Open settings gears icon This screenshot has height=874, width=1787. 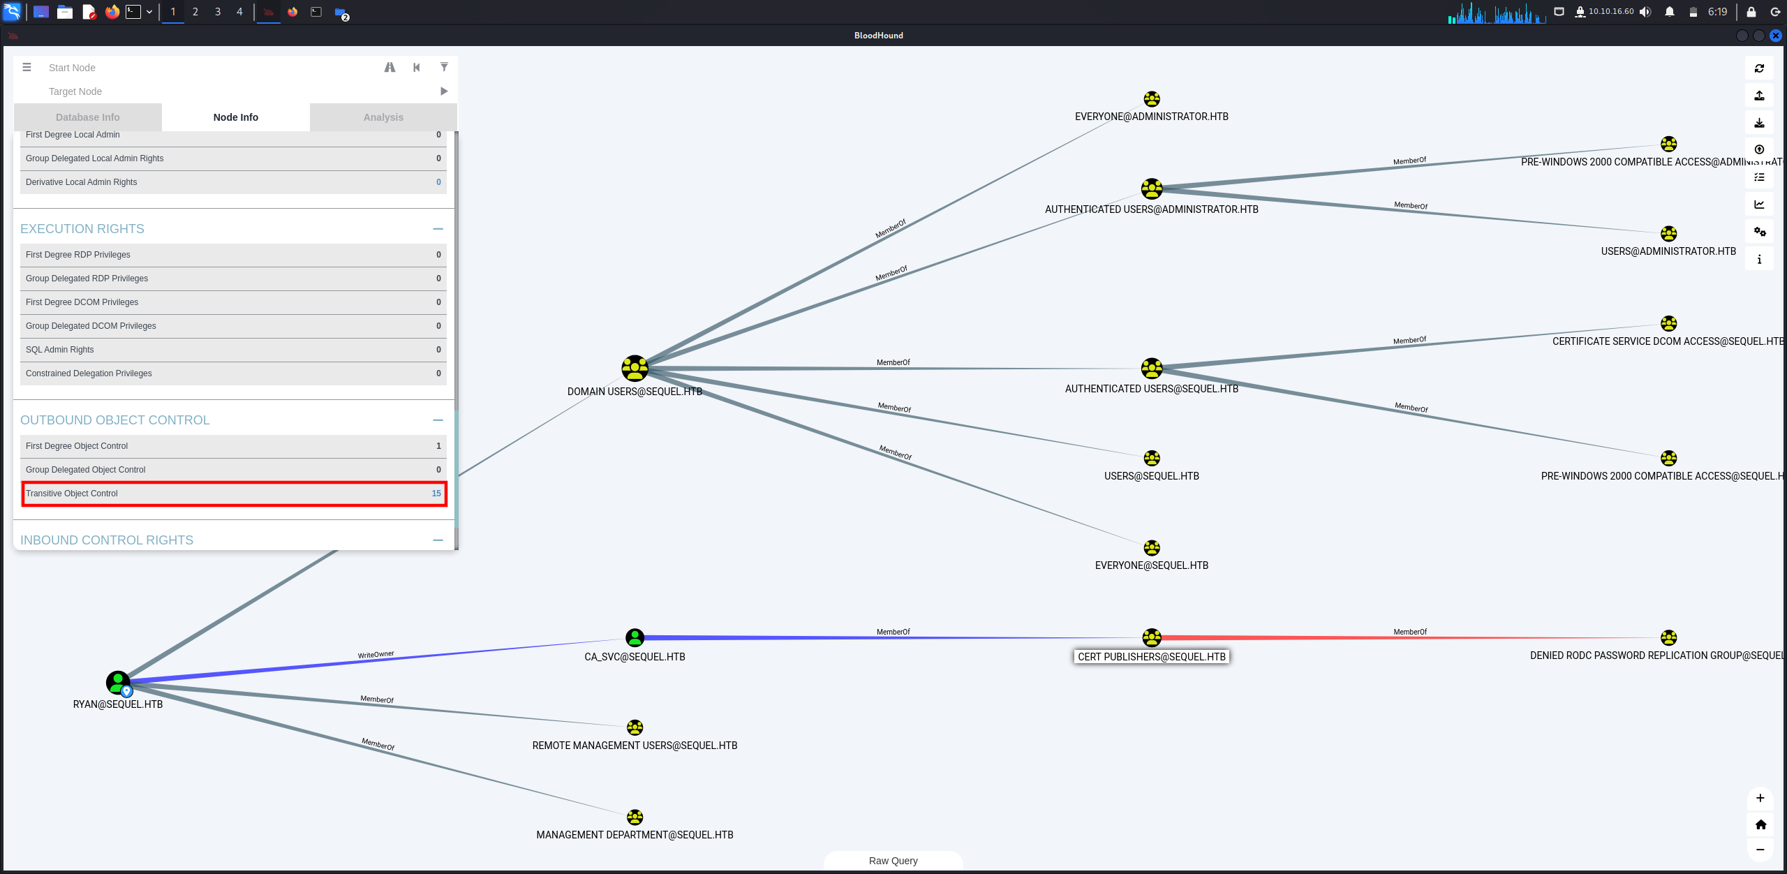1759,232
